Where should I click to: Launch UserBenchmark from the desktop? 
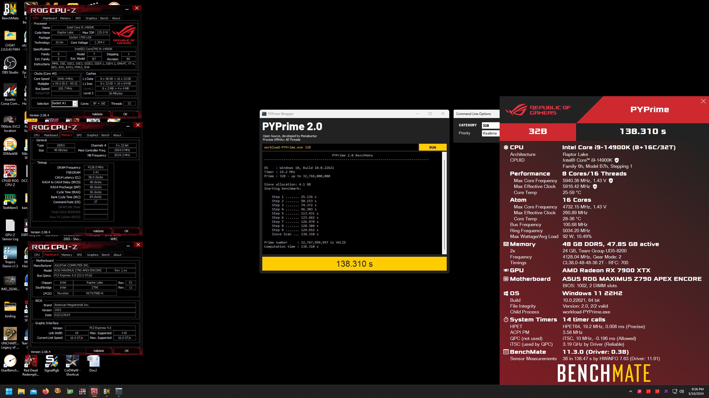[10, 363]
